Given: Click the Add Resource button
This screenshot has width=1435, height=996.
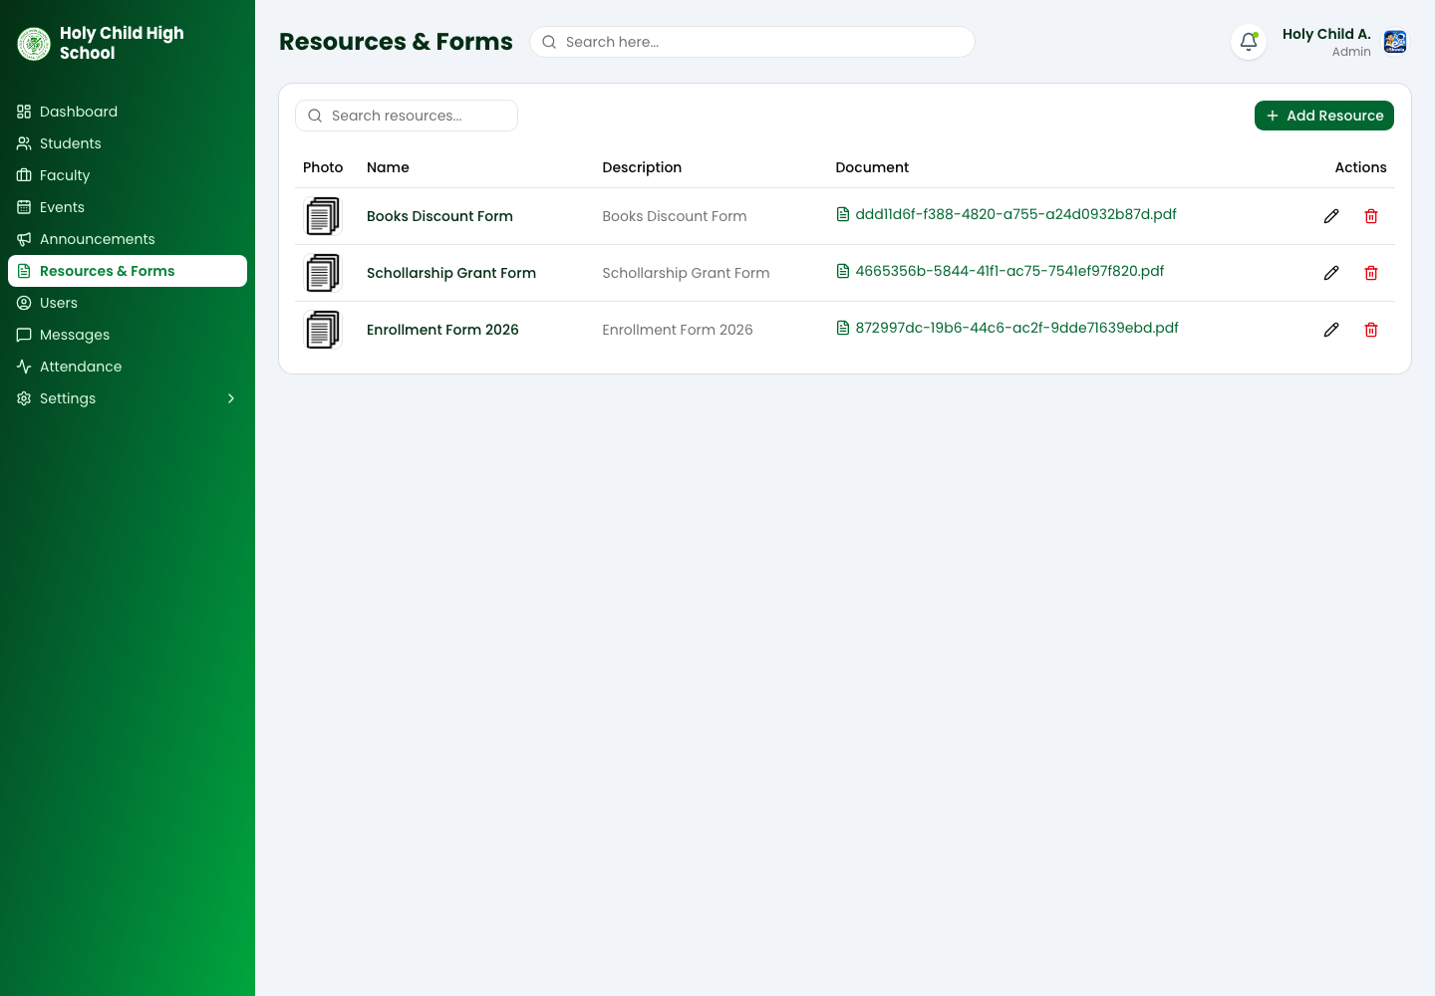Looking at the screenshot, I should click(1324, 116).
